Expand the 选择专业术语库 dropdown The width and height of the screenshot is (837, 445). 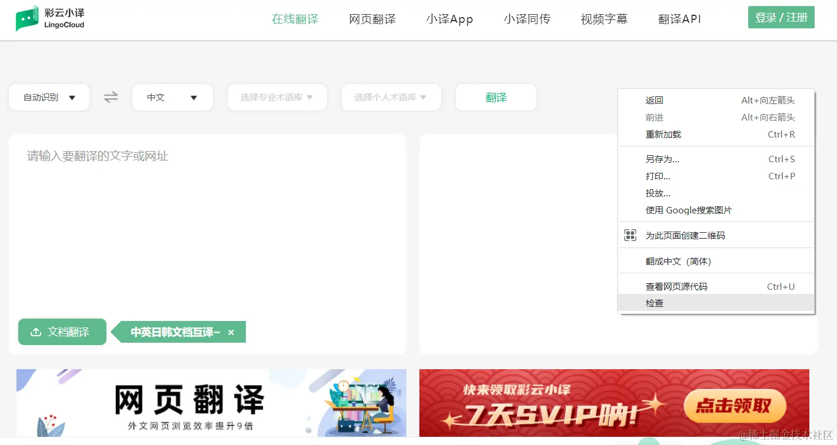tap(277, 98)
